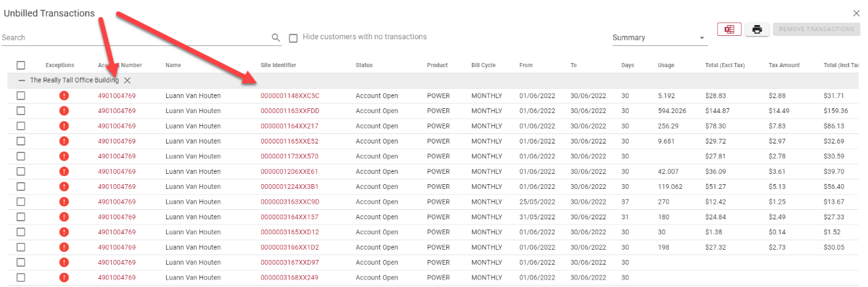Image resolution: width=868 pixels, height=287 pixels.
Task: Select row checkbox for site 0000001164XX217
Action: (x=21, y=126)
